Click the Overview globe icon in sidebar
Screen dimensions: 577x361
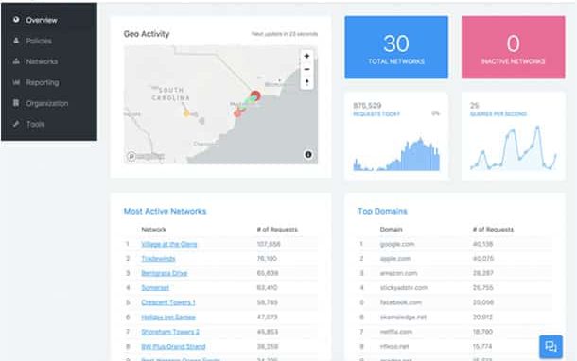[16, 20]
